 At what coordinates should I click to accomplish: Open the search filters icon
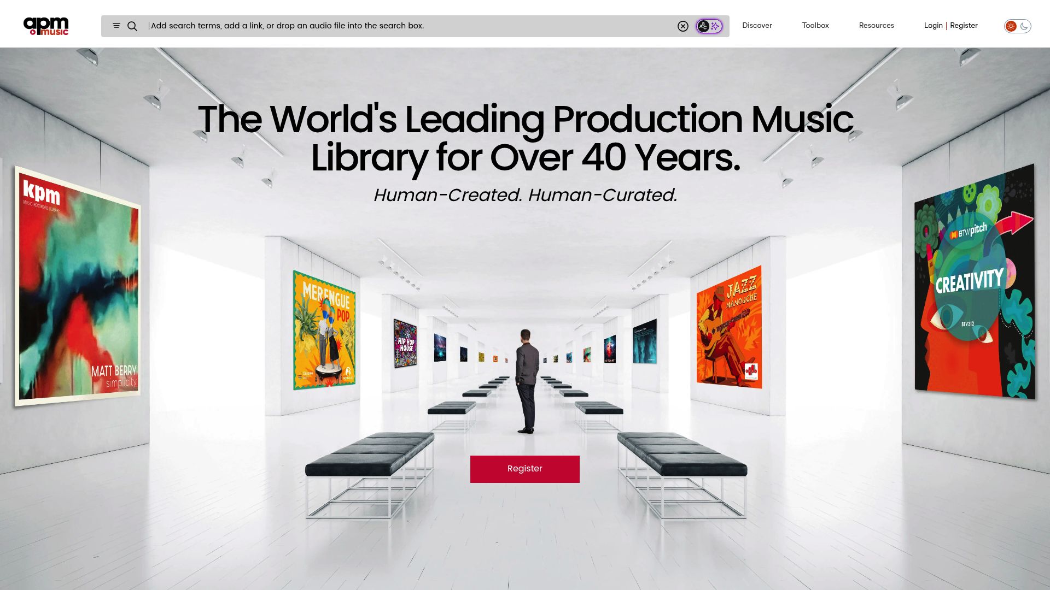point(116,26)
